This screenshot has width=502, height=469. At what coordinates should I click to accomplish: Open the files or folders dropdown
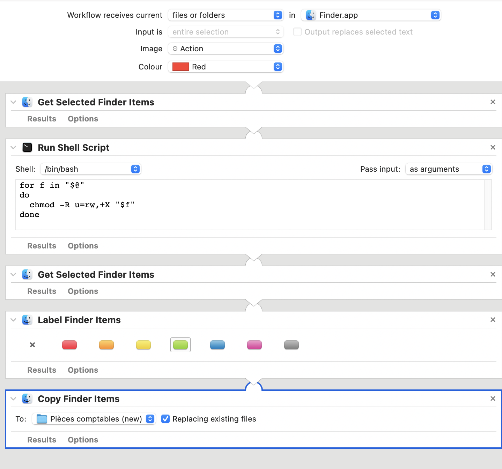coord(226,15)
